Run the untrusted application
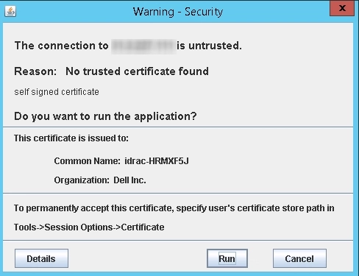This screenshot has width=359, height=276. click(x=227, y=258)
